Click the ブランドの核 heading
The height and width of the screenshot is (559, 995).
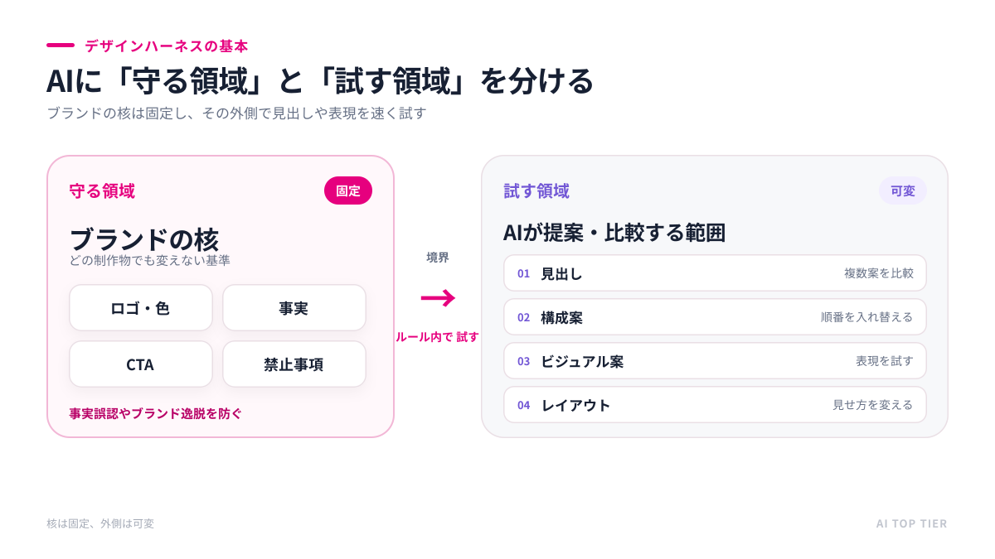(x=144, y=239)
